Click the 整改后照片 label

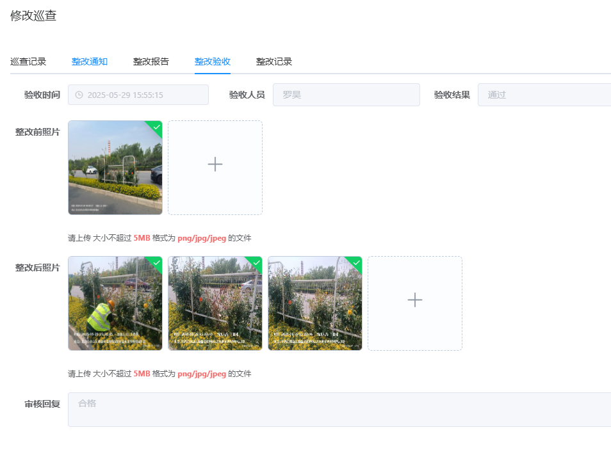pyautogui.click(x=37, y=268)
